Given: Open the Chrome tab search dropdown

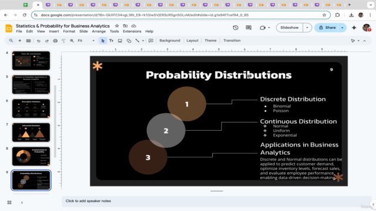Looking at the screenshot, I should coord(371,5).
